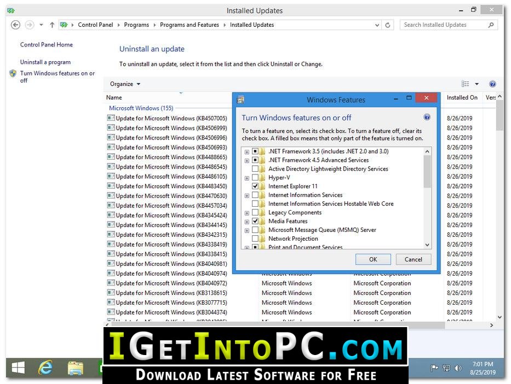511x384 pixels.
Task: Expand the Hyper-V feature tree
Action: [x=247, y=178]
